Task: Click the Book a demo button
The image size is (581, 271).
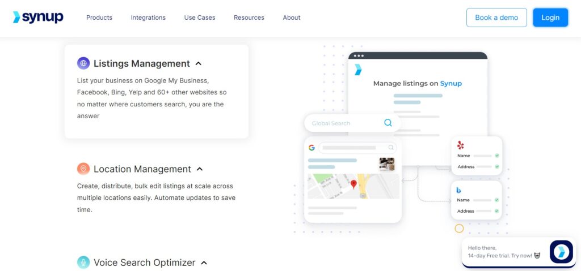Action: (496, 18)
